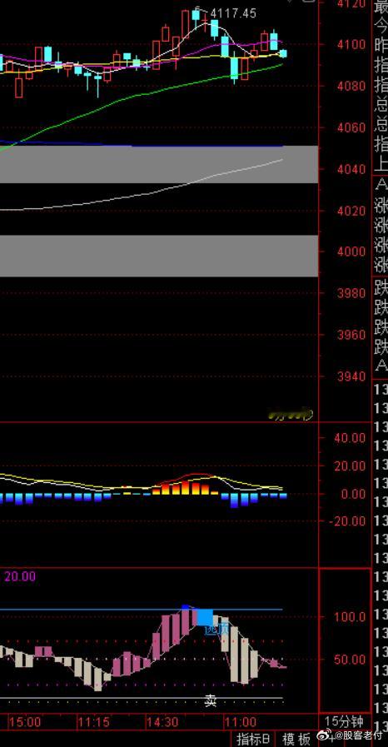Click the 14:30 time axis label
The image size is (388, 747).
pos(163,722)
